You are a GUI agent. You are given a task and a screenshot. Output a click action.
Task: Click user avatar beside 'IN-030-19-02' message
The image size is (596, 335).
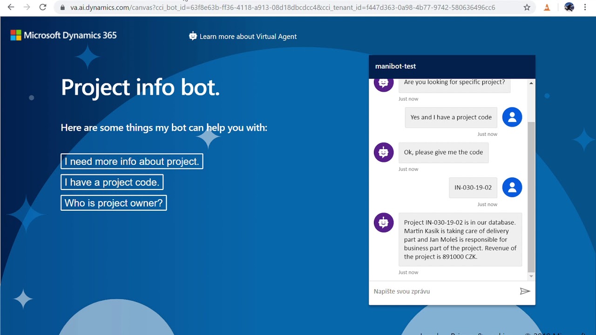tap(512, 188)
